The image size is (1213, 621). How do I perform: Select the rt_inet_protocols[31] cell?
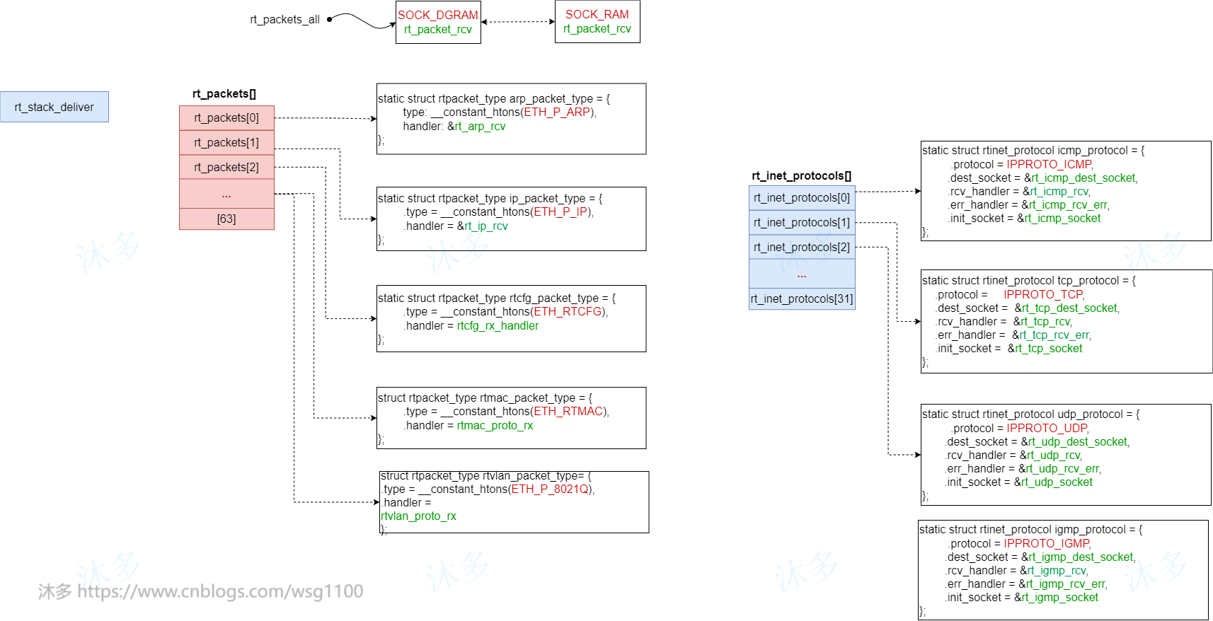[x=802, y=299]
